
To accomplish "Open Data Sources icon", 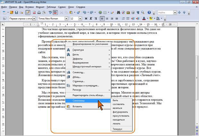I will [133, 13].
